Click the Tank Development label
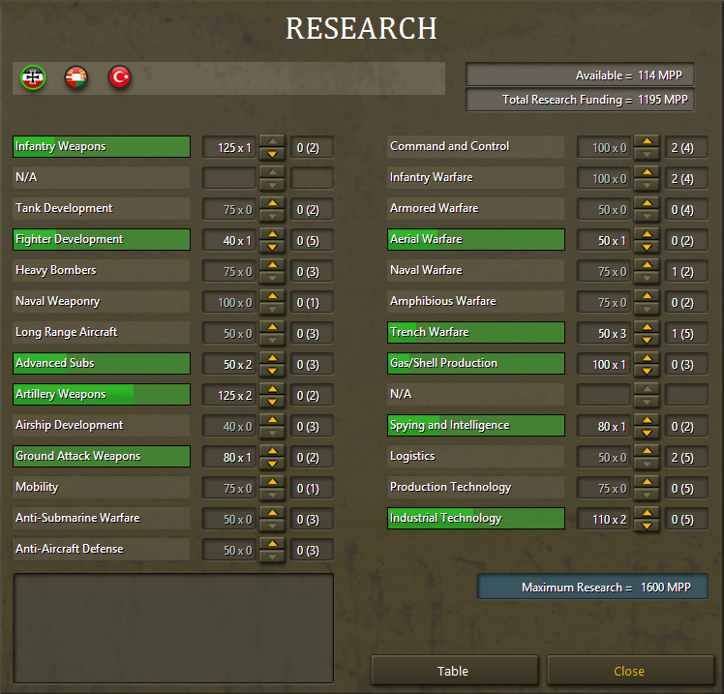Viewport: 724px width, 694px height. pyautogui.click(x=64, y=208)
